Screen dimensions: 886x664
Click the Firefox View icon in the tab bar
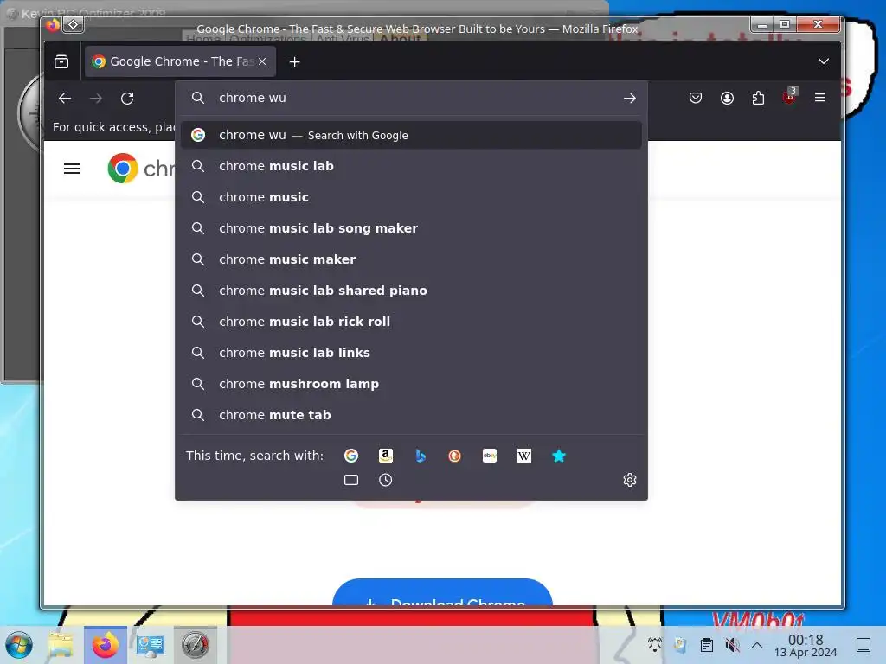coord(61,61)
